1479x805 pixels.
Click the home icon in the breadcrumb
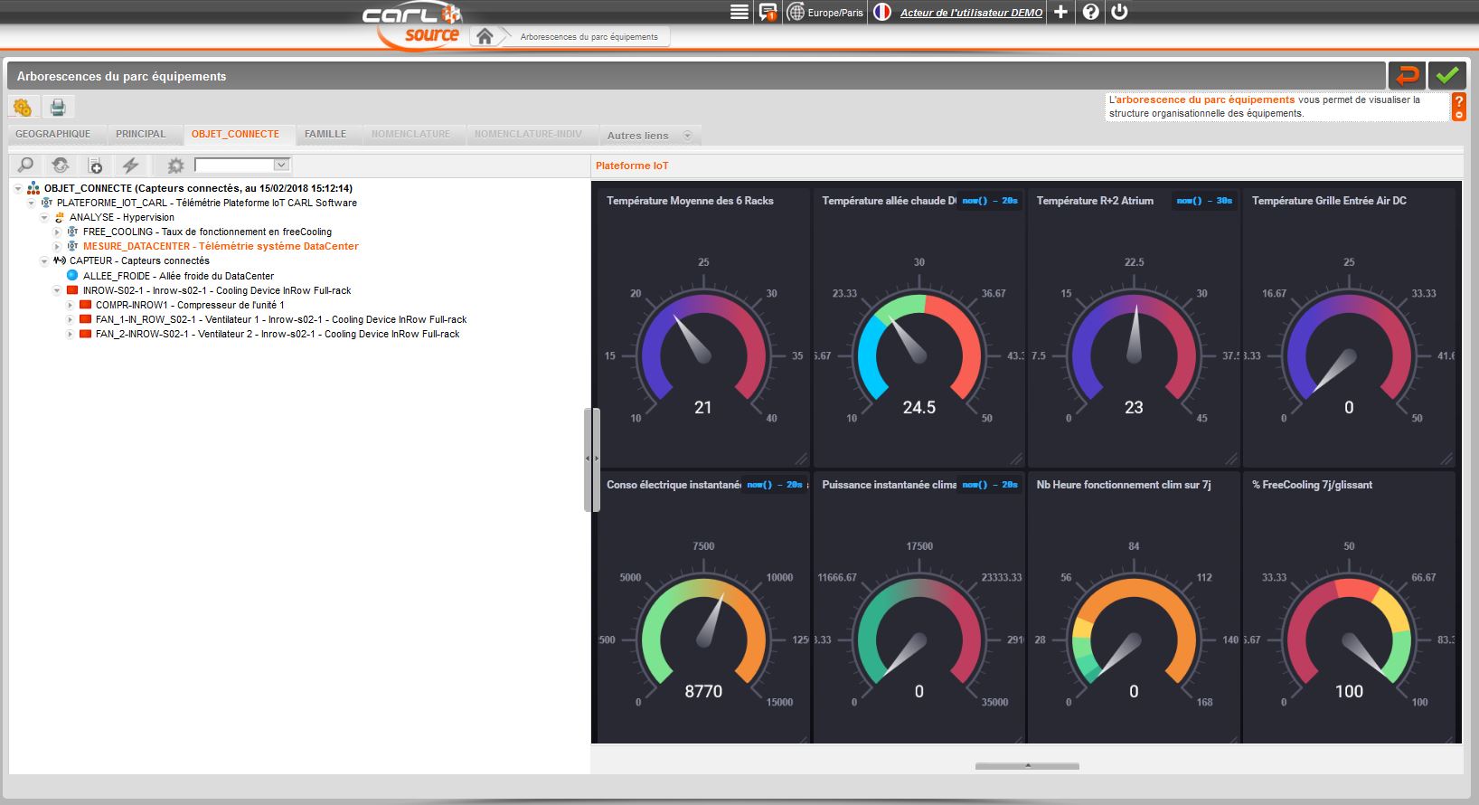pyautogui.click(x=485, y=36)
